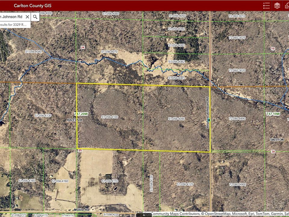The height and width of the screenshot is (217, 289).
Task: Select the 'results for 3329 R...' suggestion
Action: (x=15, y=24)
